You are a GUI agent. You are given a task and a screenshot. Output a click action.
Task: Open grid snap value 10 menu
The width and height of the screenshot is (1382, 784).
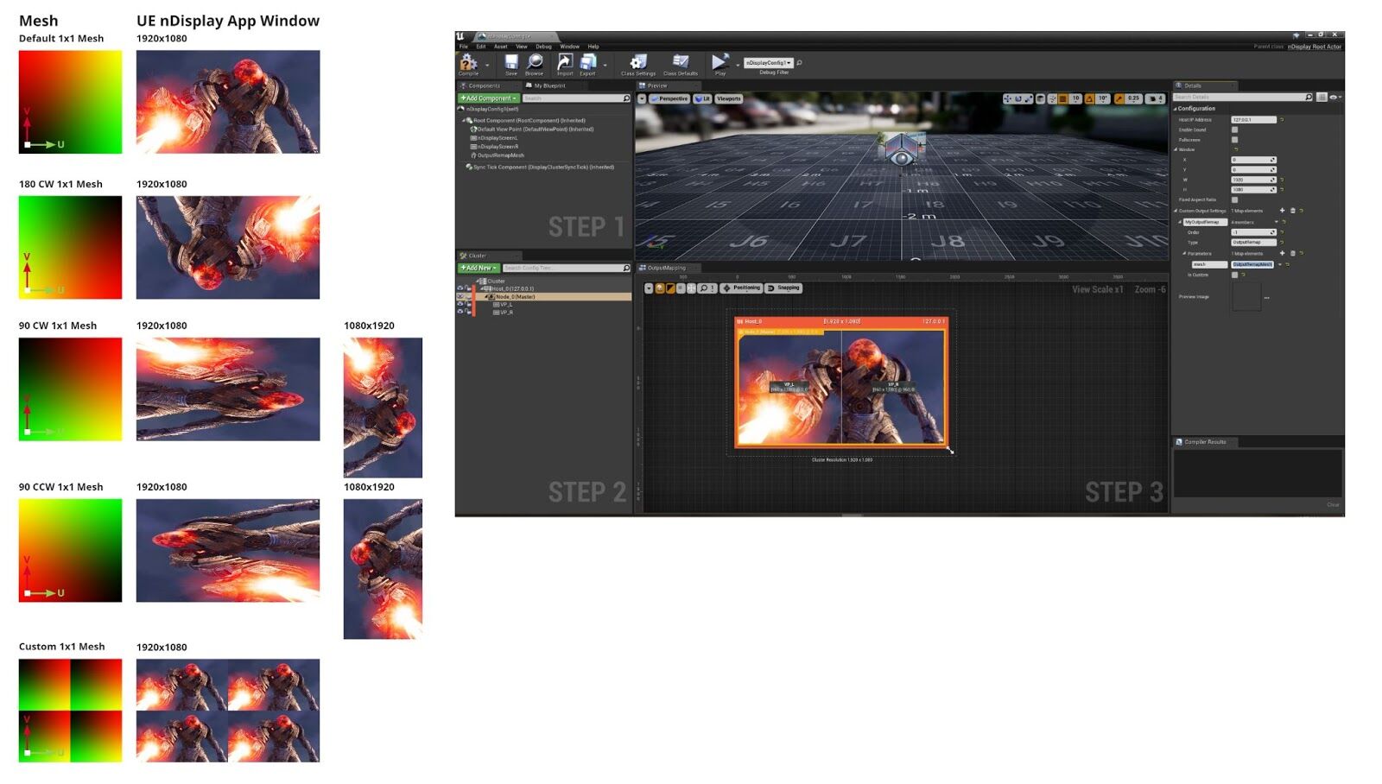click(x=1076, y=98)
